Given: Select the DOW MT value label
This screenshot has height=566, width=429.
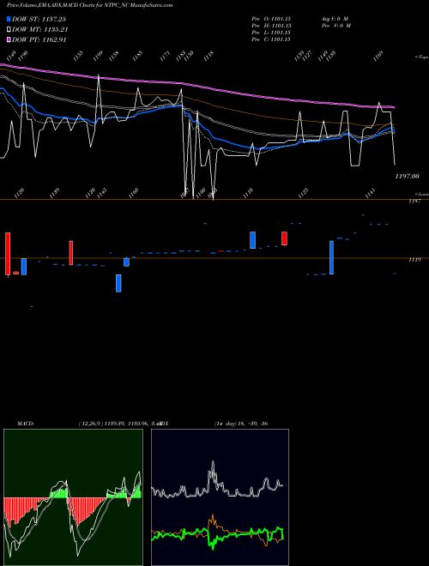Looking at the screenshot, I should pos(39,30).
